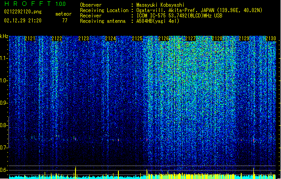This screenshot has height=179, width=281.
Task: Click the 2123 time marker
Action: [x=84, y=38]
